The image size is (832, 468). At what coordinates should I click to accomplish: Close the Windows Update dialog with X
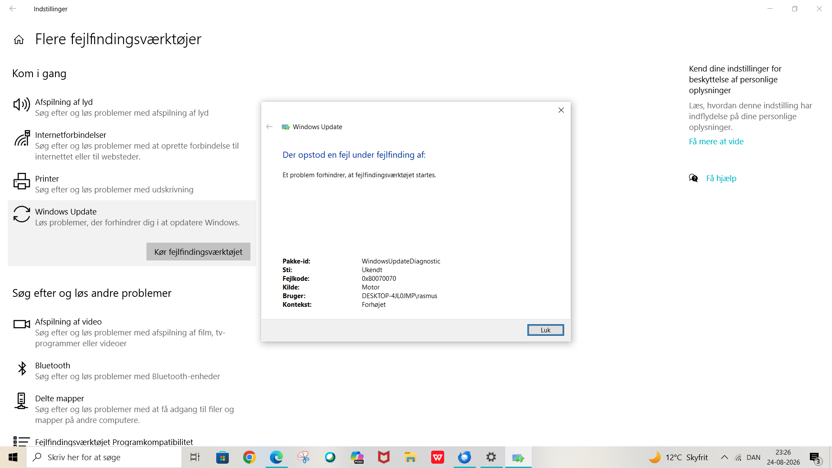[561, 110]
